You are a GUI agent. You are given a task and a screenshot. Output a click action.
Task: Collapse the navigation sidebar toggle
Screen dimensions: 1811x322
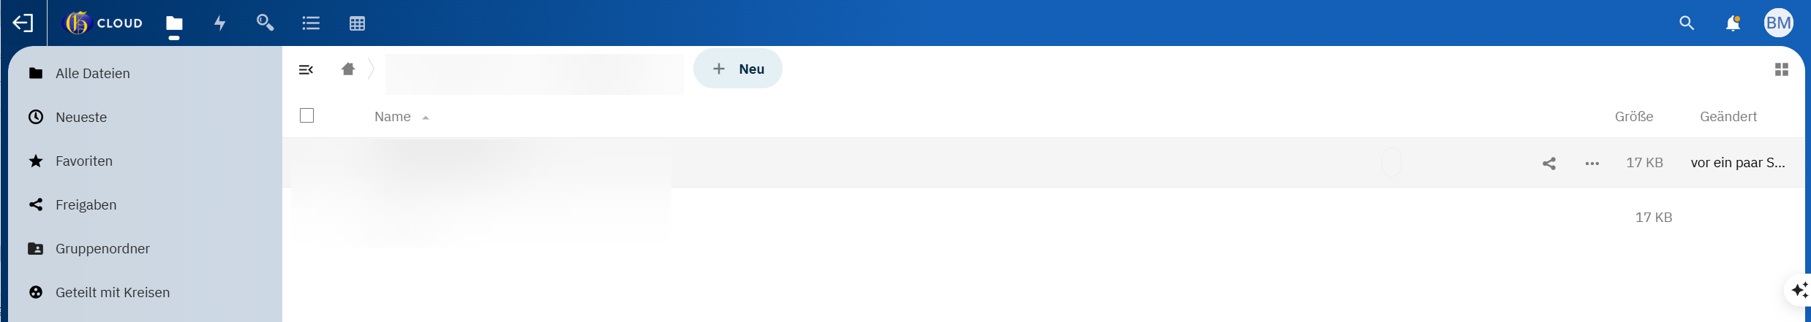coord(306,69)
